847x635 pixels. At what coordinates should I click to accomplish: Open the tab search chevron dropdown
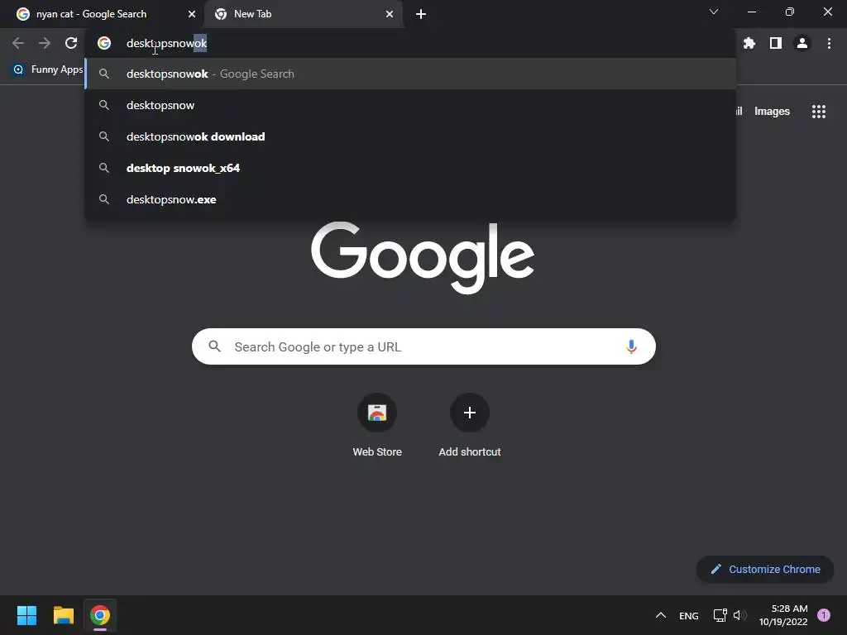pyautogui.click(x=714, y=12)
